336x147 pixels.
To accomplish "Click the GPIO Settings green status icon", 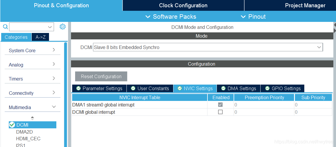I will pyautogui.click(x=267, y=88).
